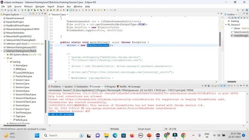This screenshot has width=249, height=140.
Task: Click the magnifier search icon at top right
Action: tap(238, 10)
